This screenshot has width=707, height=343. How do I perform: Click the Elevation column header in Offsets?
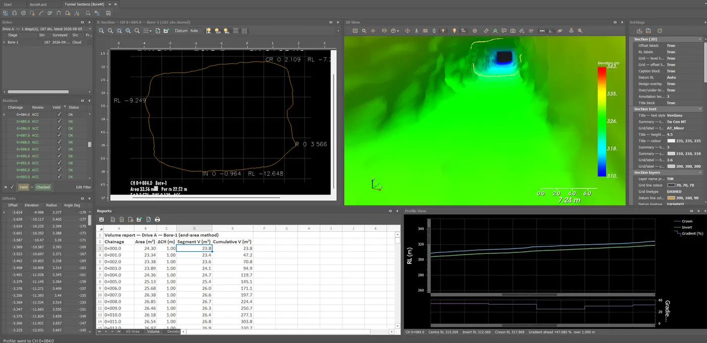[32, 205]
